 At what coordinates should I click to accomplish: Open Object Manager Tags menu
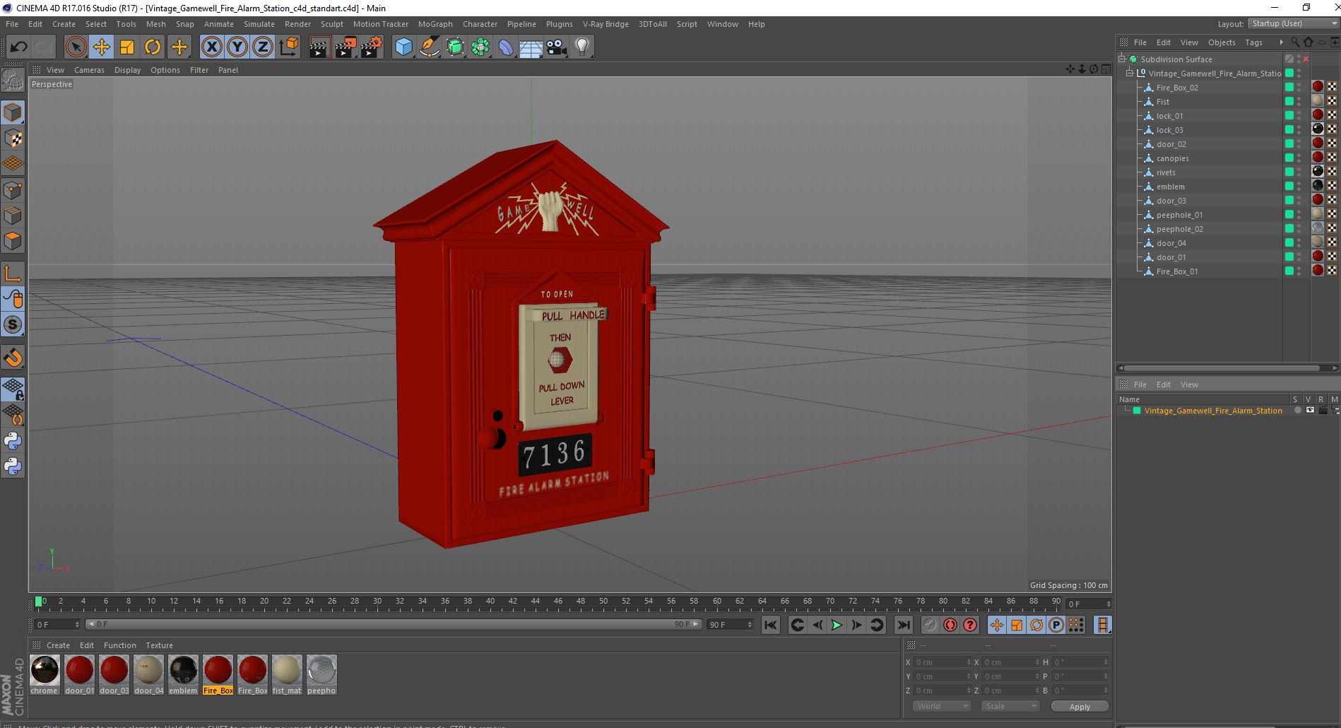1253,42
